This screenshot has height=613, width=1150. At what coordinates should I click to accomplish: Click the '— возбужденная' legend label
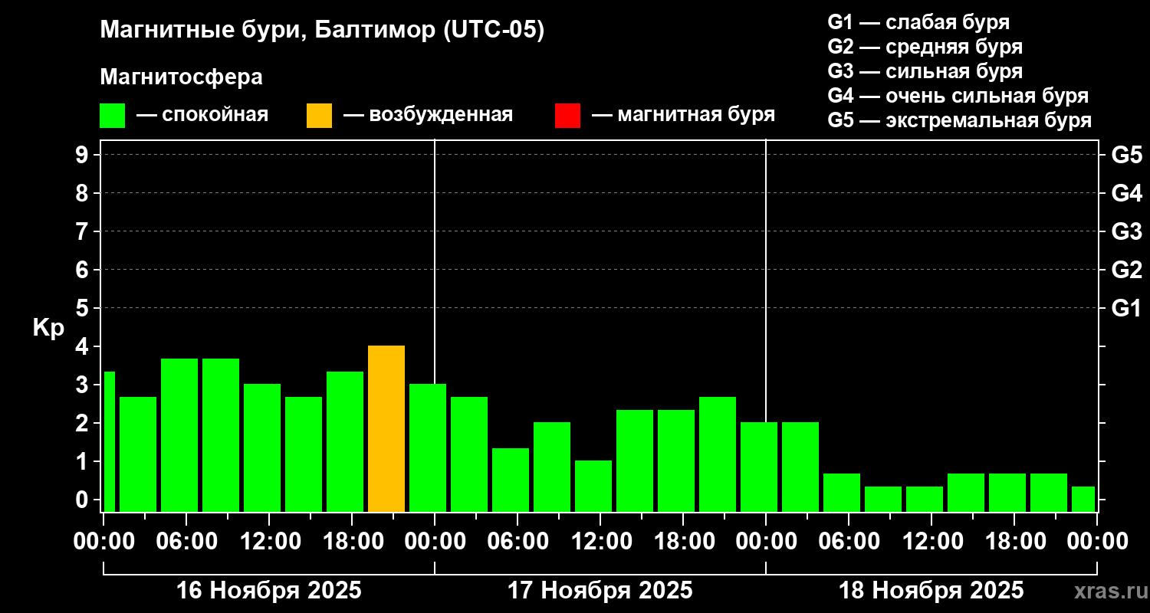[x=428, y=115]
